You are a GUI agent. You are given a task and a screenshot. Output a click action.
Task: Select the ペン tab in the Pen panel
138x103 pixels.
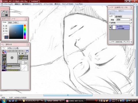point(4,48)
